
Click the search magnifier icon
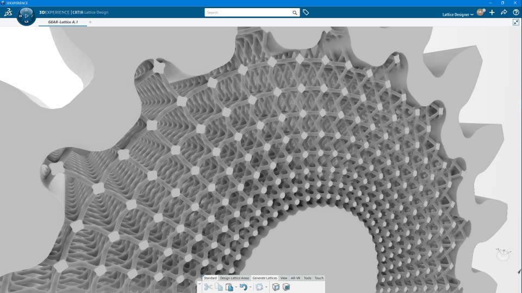tap(295, 12)
